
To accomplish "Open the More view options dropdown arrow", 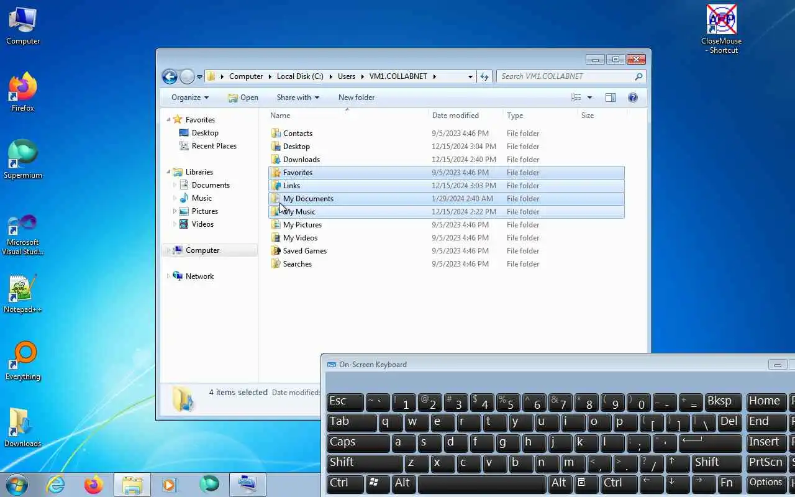I will point(589,98).
